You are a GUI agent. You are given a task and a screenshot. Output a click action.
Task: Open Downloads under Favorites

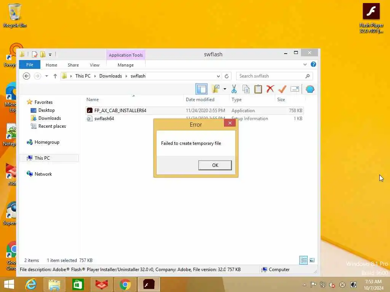(x=50, y=118)
